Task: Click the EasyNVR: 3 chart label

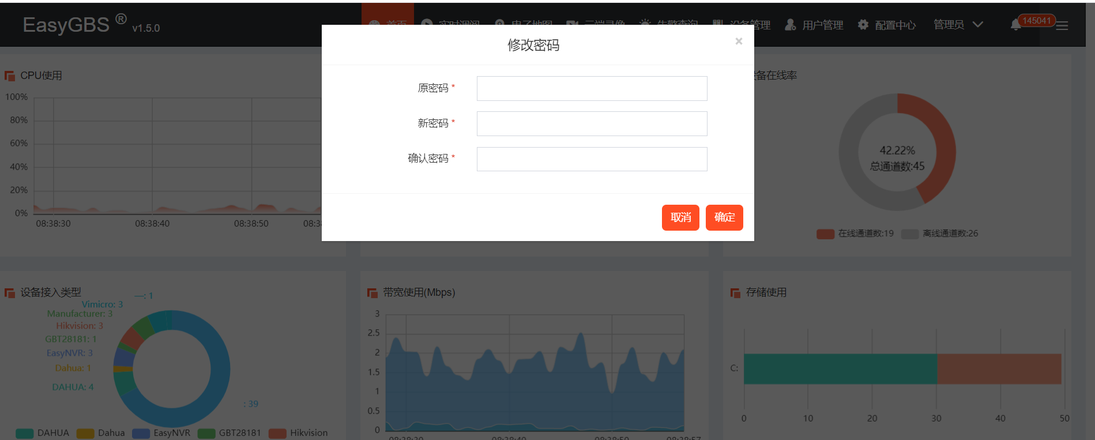Action: pos(69,353)
